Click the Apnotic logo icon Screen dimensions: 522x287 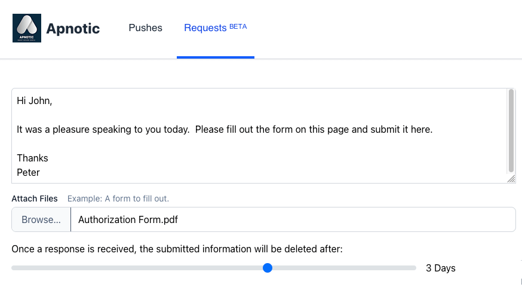pos(27,28)
